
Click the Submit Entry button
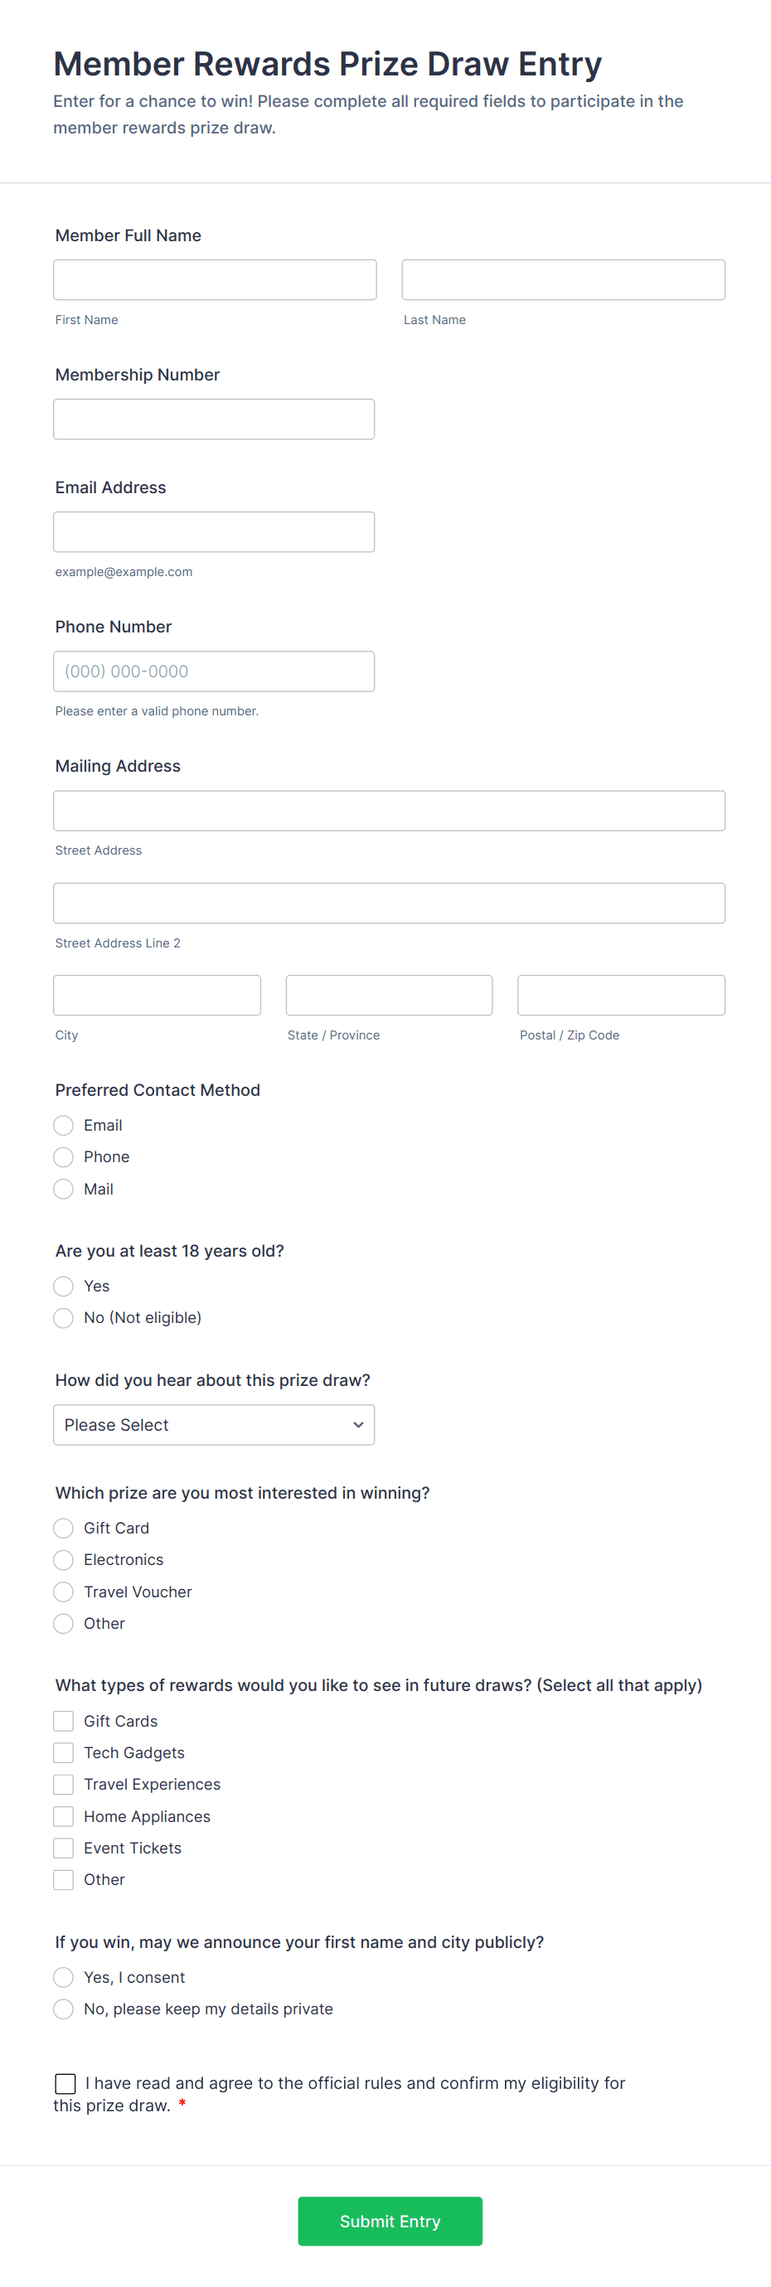(390, 2221)
